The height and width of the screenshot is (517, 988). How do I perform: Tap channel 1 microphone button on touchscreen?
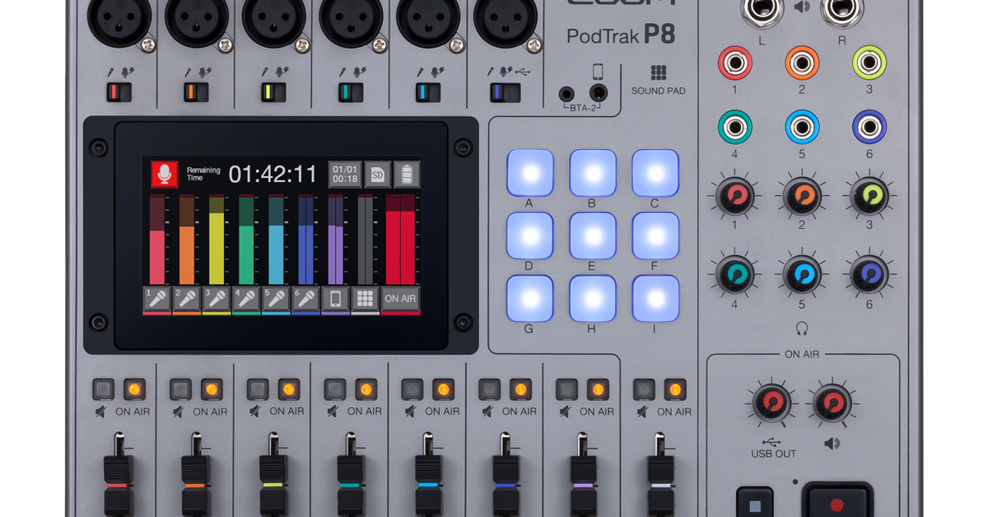(x=156, y=299)
